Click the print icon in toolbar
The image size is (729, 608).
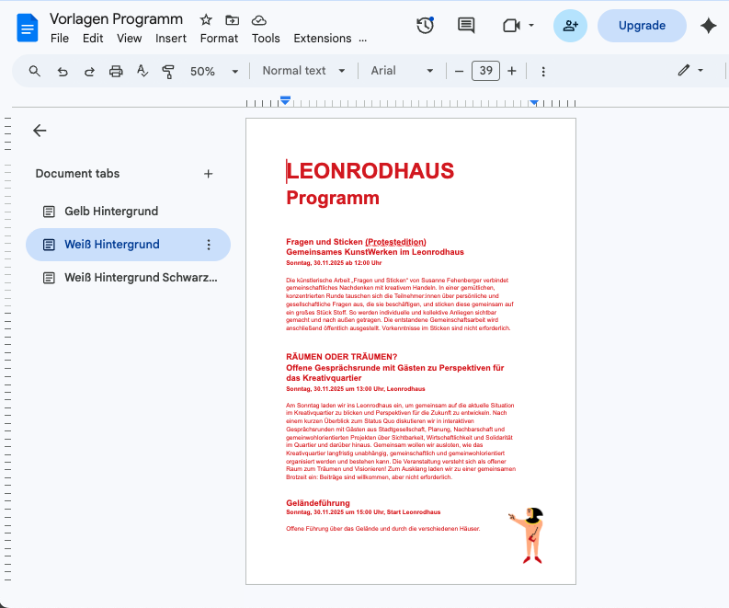[x=116, y=71]
